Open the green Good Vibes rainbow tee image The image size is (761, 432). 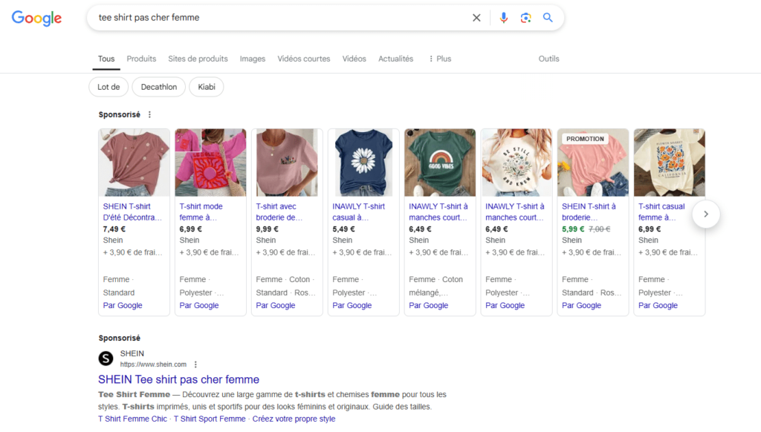point(440,163)
